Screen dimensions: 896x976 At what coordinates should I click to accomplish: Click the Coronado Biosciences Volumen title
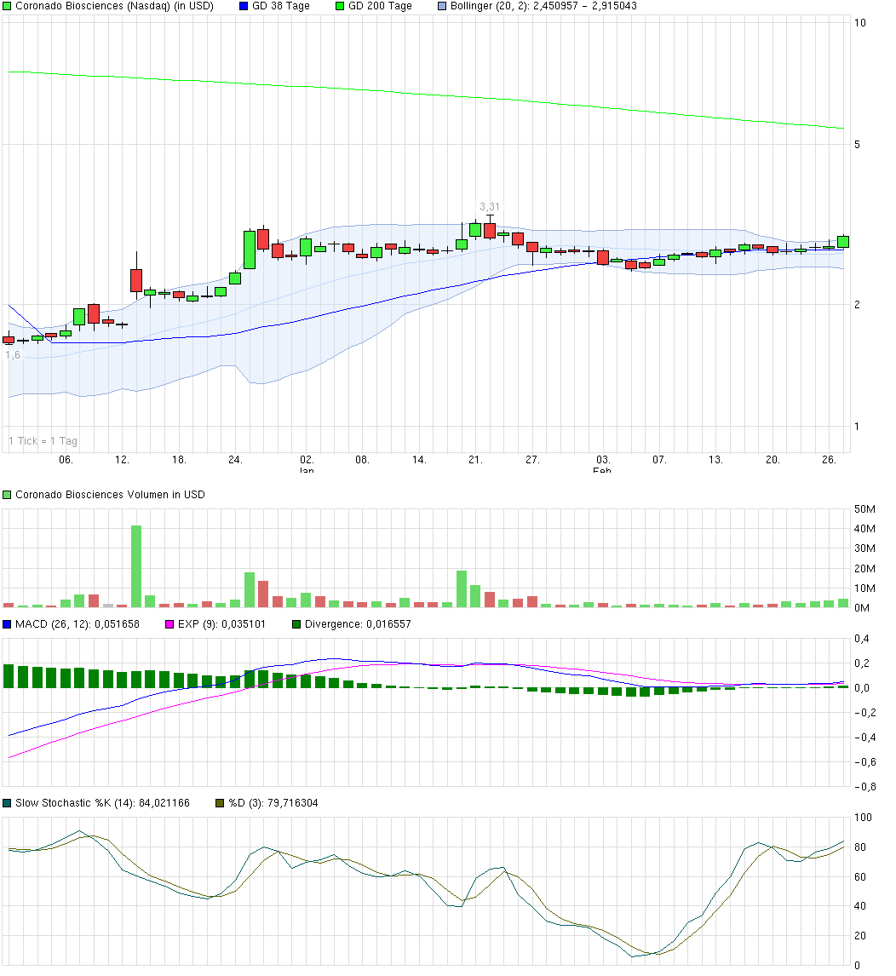coord(111,494)
